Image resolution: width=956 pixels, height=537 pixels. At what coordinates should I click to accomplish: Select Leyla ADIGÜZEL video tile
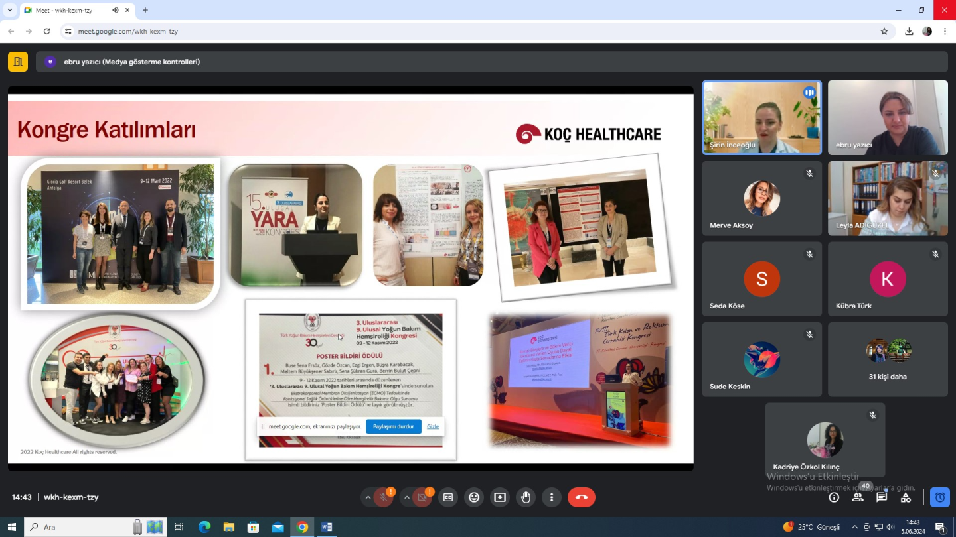[x=888, y=198]
